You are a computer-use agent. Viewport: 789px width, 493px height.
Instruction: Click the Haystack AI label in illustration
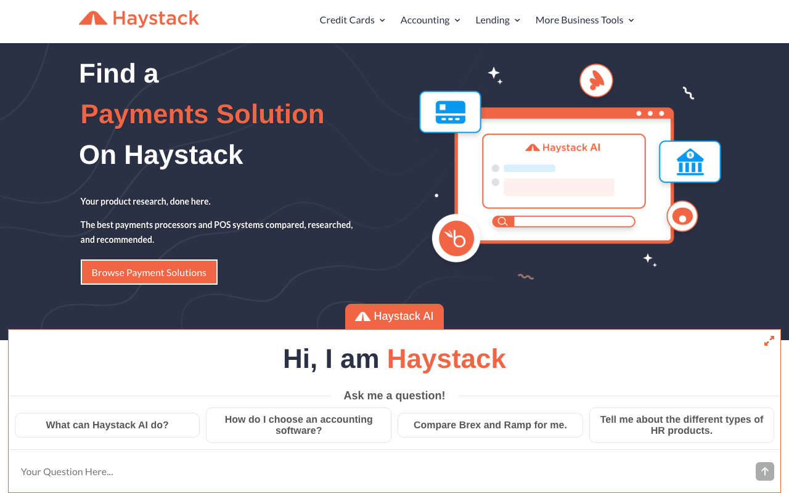(x=563, y=148)
